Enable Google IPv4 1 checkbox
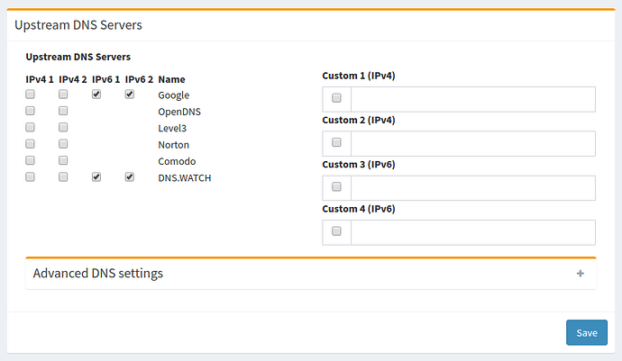Image resolution: width=622 pixels, height=361 pixels. pyautogui.click(x=31, y=95)
